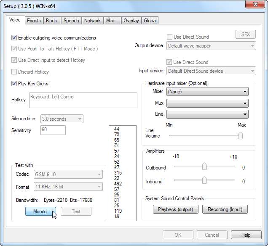This screenshot has width=268, height=246.
Task: Open the Overlay tab
Action: [131, 20]
